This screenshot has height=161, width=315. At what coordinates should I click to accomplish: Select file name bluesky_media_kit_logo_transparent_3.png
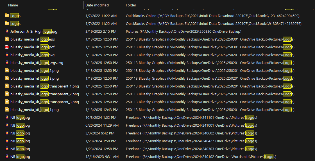pyautogui.click(x=45, y=102)
